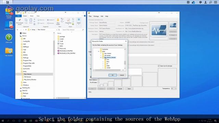Open Explorer address bar history dropdown
Screen dimensions: 219x123
(57, 30)
